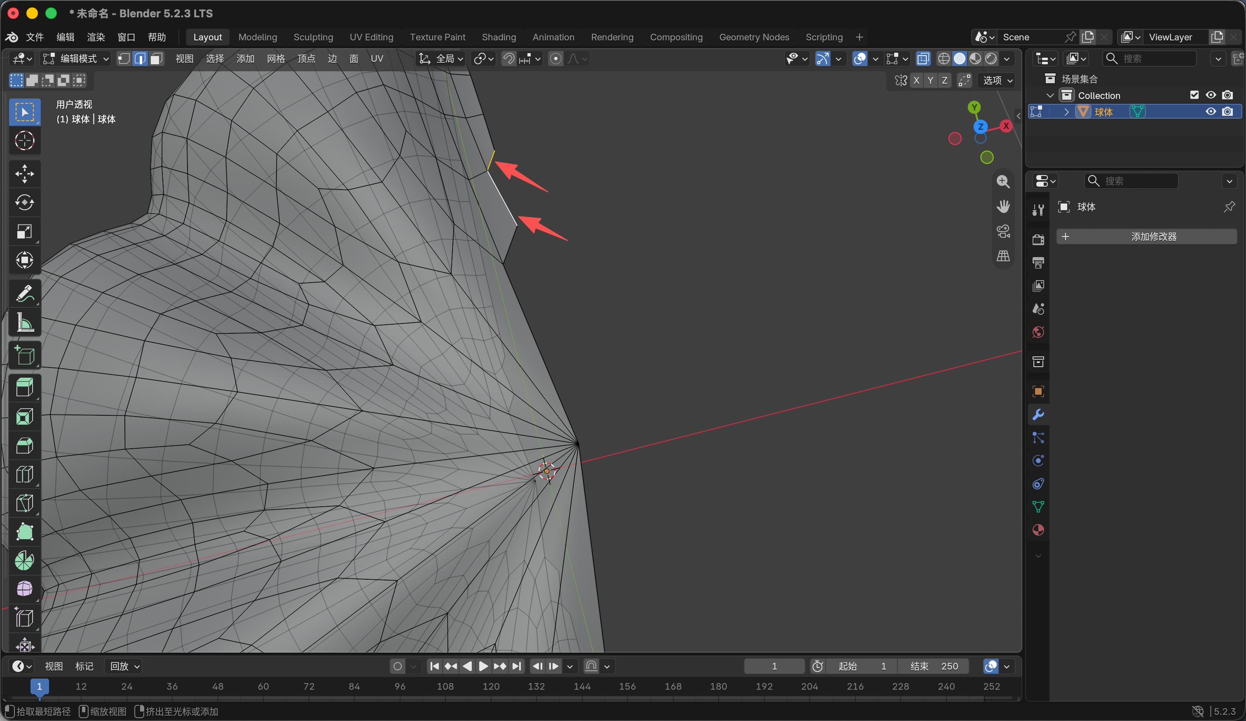Click 添加修改器 add modifier button
Screen dimensions: 1246x721
click(x=1146, y=236)
